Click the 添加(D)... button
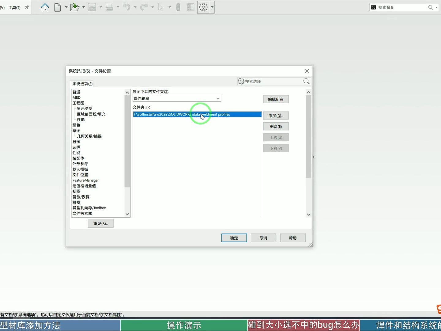Viewport: 441px width, 331px height. click(x=276, y=116)
